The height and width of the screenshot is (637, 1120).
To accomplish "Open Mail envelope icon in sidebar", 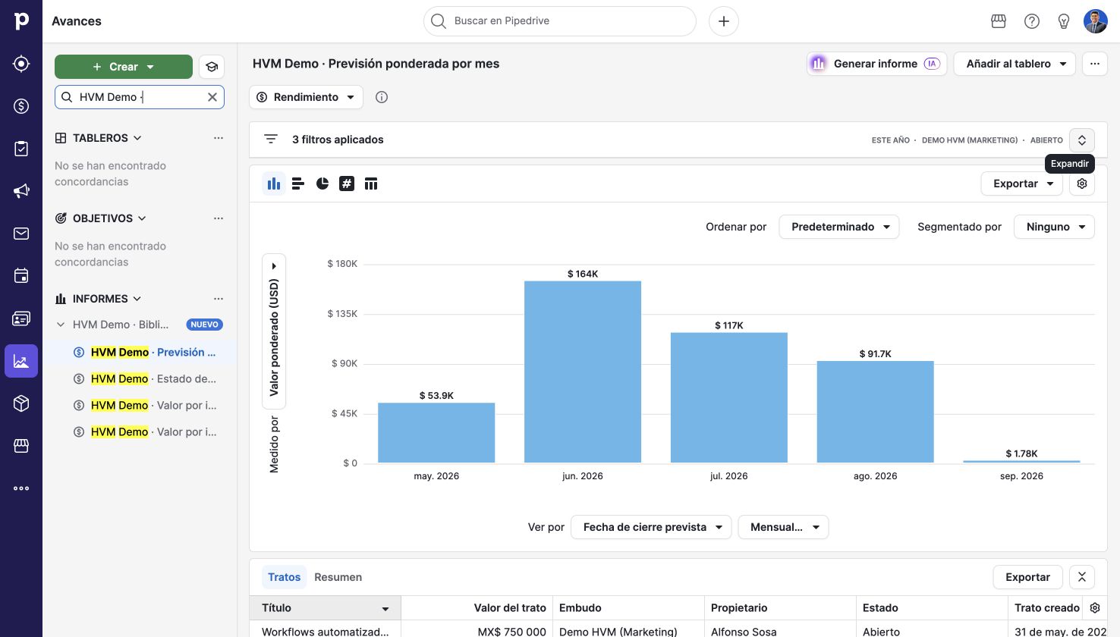I will tap(21, 234).
